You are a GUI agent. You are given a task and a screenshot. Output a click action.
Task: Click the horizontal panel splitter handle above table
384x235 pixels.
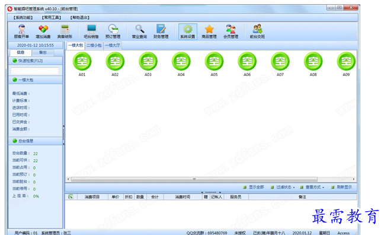211,192
